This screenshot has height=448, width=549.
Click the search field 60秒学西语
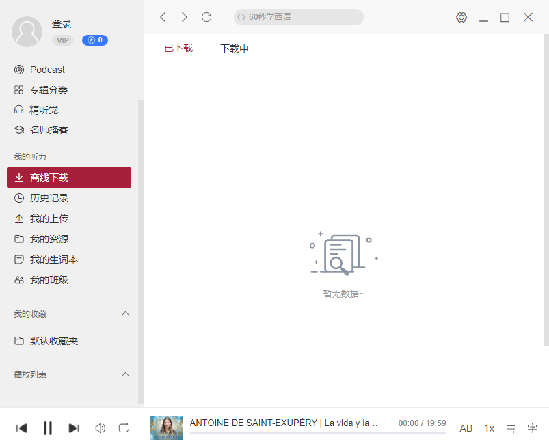click(299, 17)
